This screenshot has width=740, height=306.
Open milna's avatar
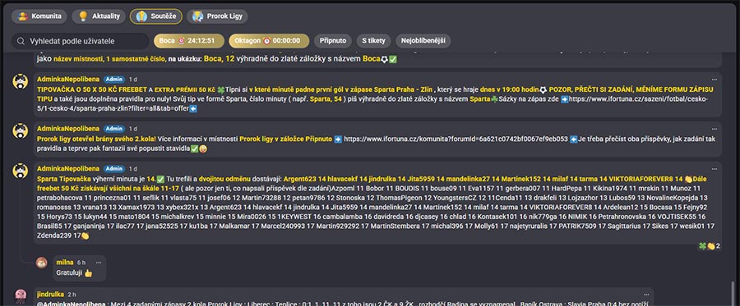click(x=42, y=263)
